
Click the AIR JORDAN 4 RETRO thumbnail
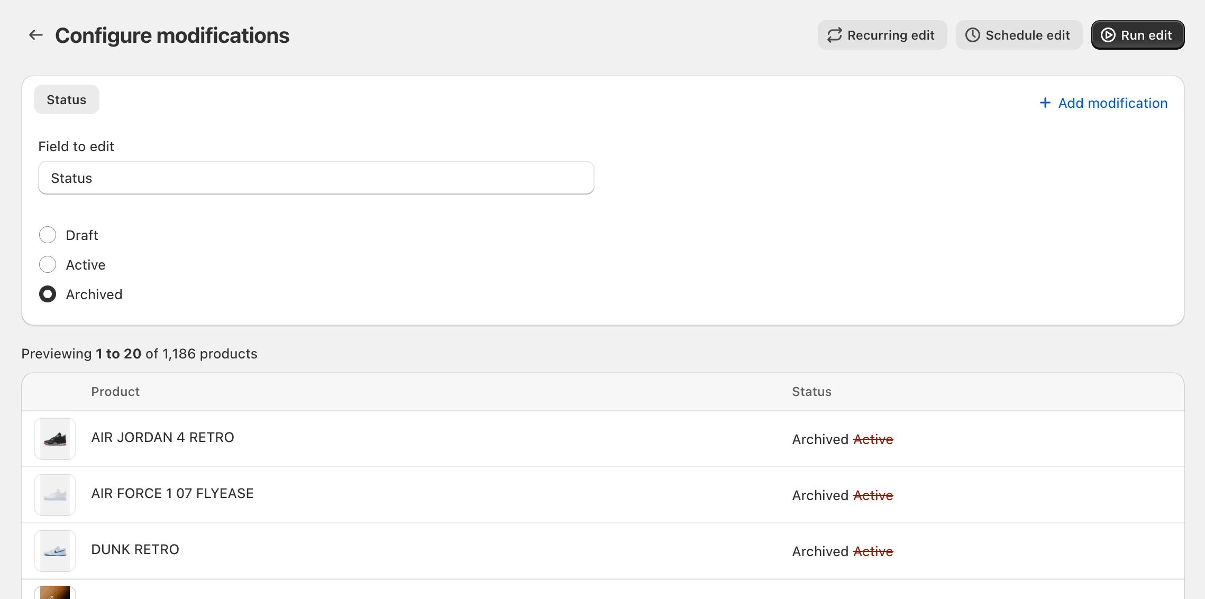point(56,438)
